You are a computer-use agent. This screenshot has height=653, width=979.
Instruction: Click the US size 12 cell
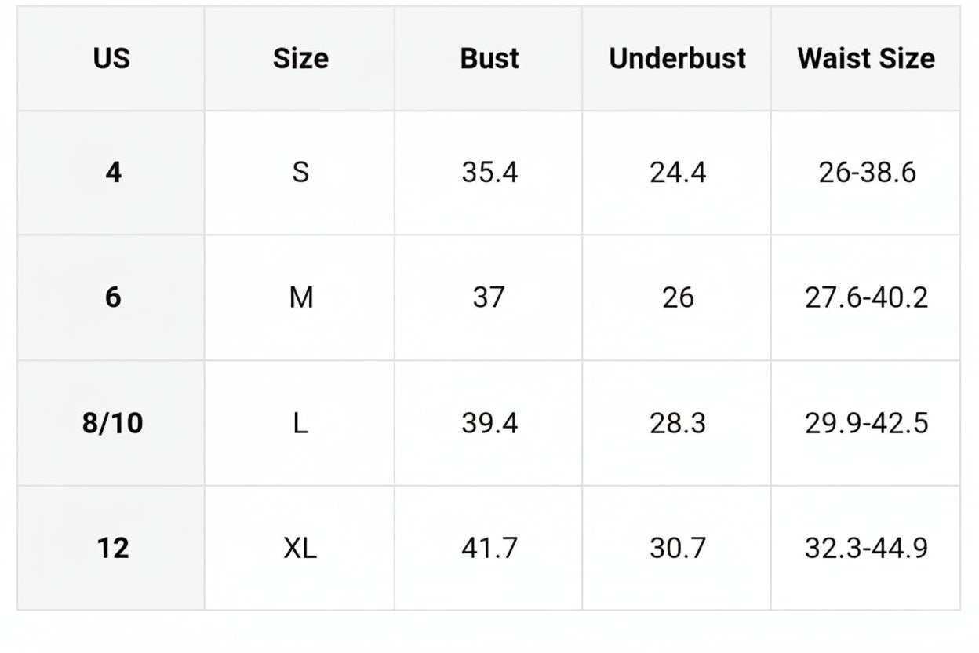113,548
